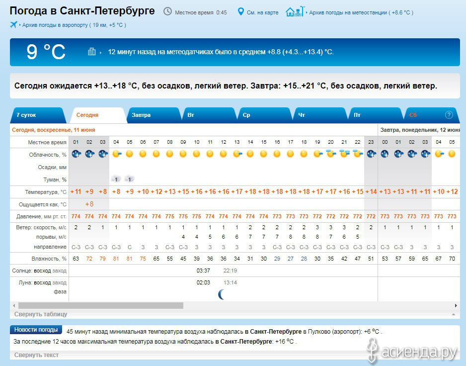466x366 pixels.
Task: Click the small triangle right of 'Свернуть таблицу'
Action: [x=453, y=315]
